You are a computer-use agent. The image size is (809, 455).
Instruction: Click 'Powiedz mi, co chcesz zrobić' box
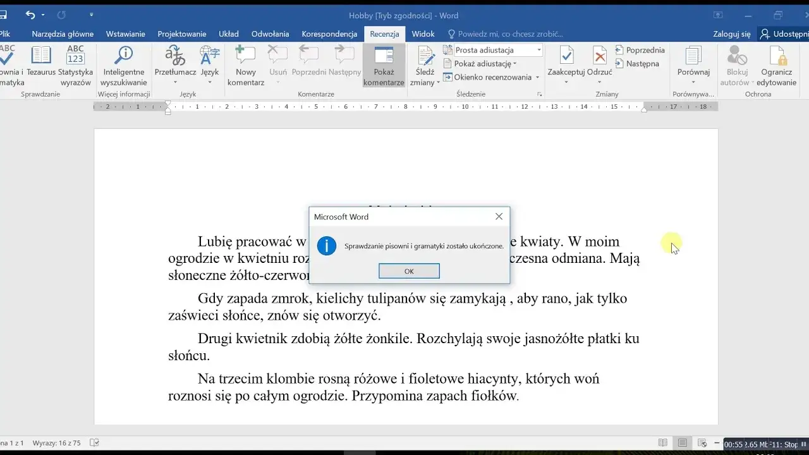[505, 34]
